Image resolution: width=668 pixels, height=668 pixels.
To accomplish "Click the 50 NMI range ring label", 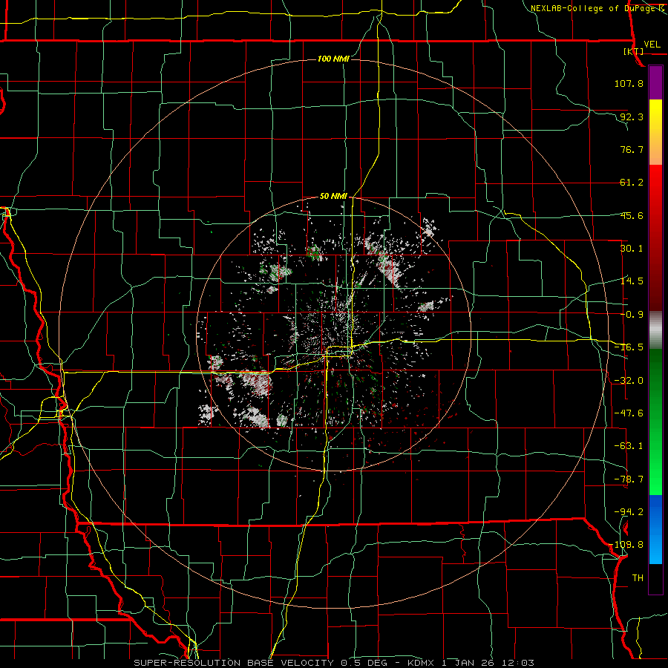I will tap(333, 197).
